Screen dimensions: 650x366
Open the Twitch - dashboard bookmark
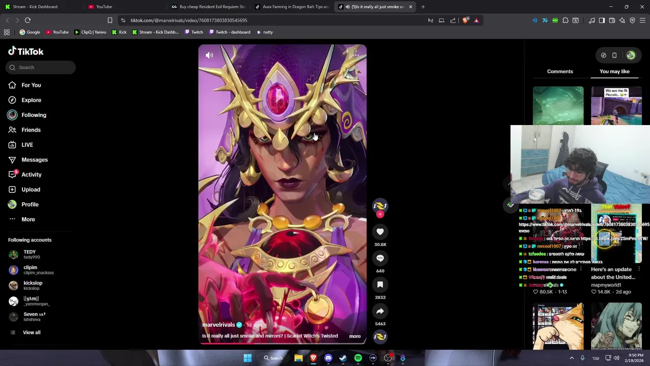click(229, 32)
